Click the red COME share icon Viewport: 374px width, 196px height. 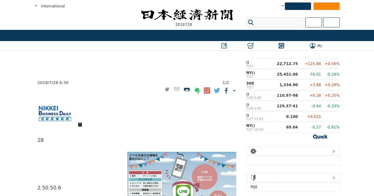point(207,91)
